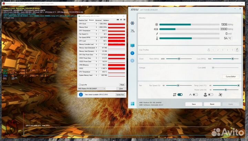The height and width of the screenshot is (141, 248).
Task: Click the Temp Limit slider handle
Action: pos(238,85)
